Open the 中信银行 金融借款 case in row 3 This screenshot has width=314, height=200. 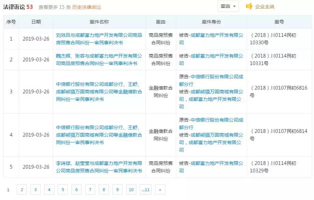[x=99, y=91]
